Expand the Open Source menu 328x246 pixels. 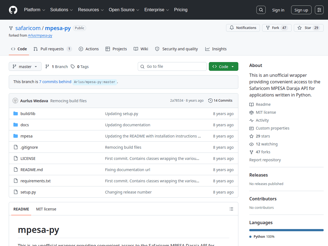point(124,10)
